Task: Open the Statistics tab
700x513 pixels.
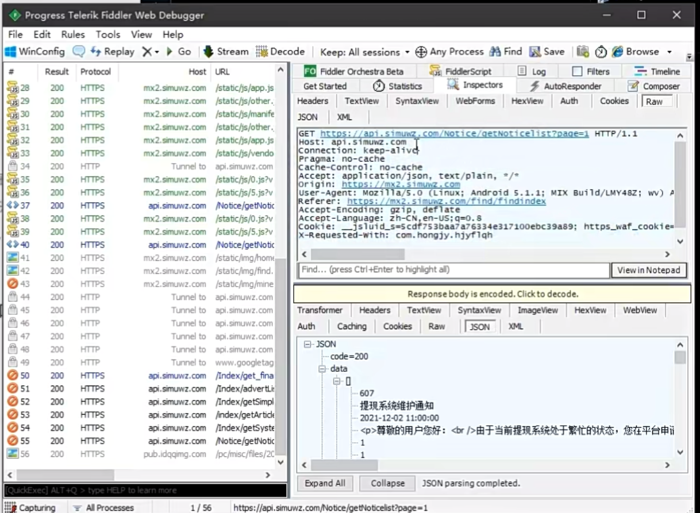Action: click(x=398, y=86)
